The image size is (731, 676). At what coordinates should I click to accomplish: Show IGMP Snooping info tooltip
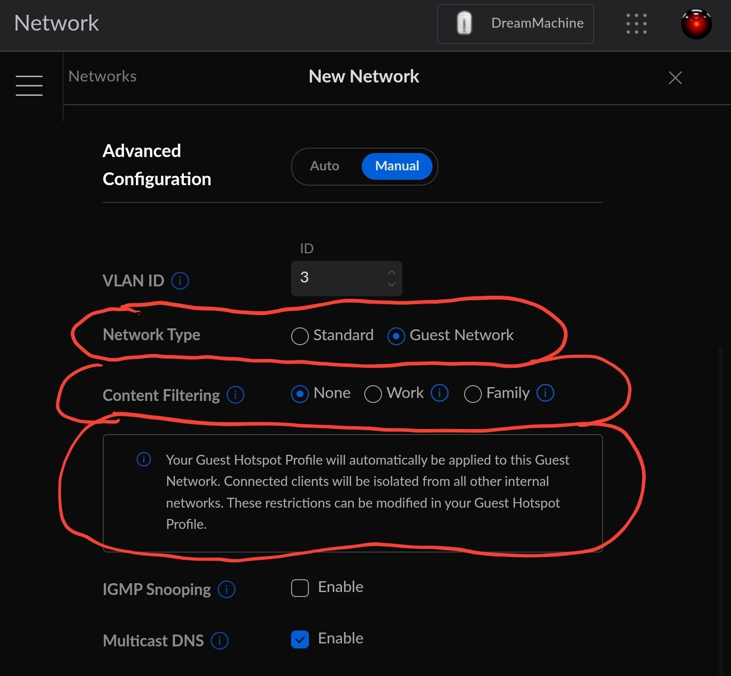tap(226, 589)
